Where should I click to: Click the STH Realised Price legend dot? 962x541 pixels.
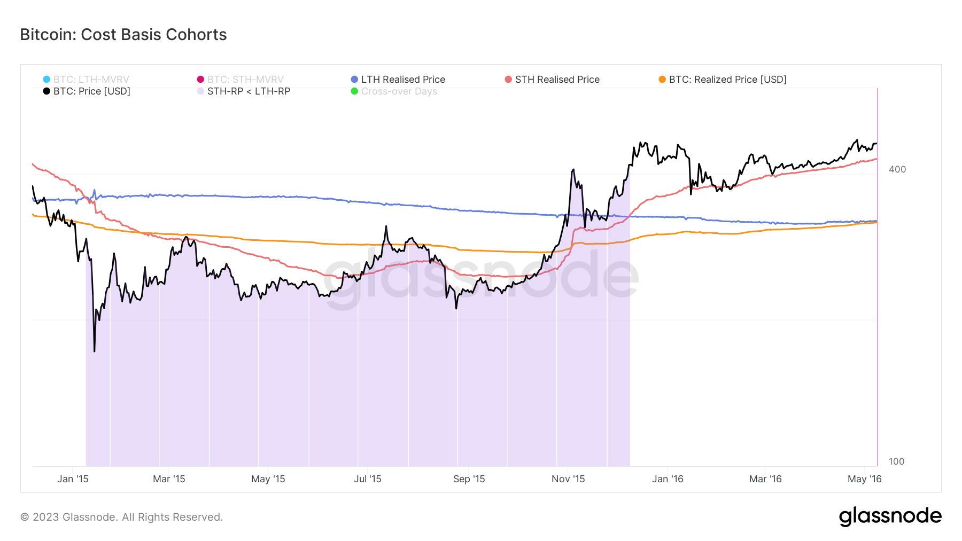pos(508,80)
